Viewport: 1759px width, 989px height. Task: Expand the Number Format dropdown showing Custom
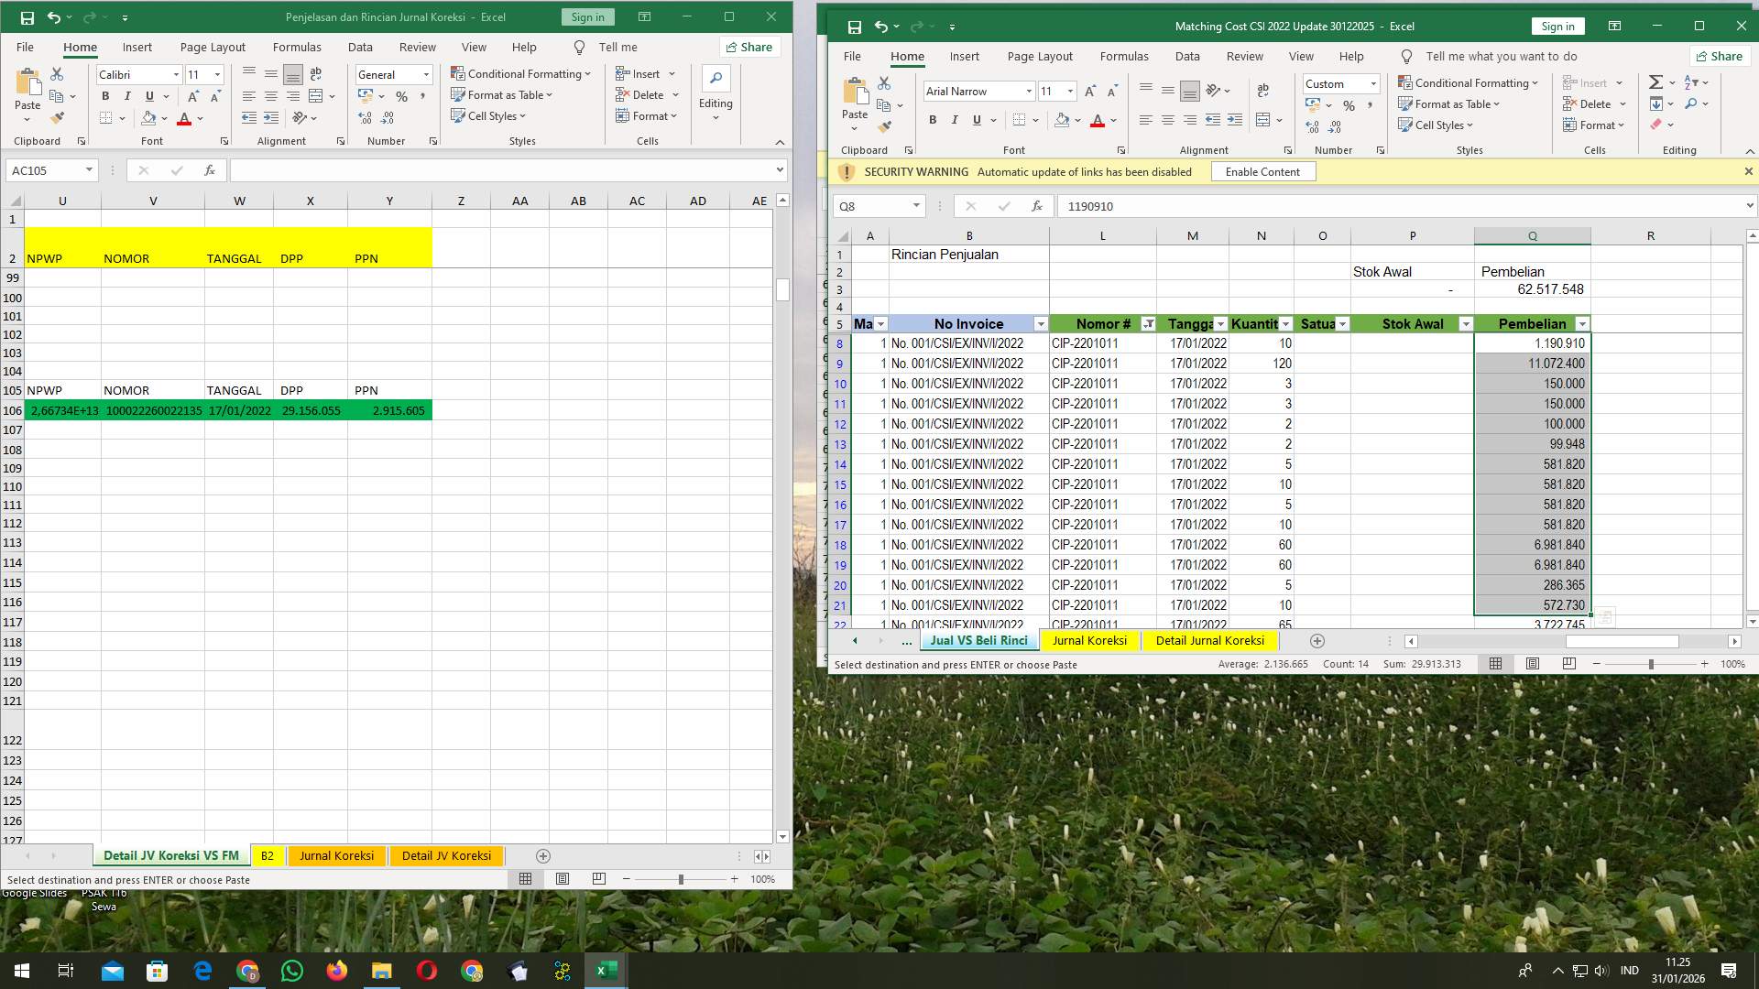[x=1372, y=83]
